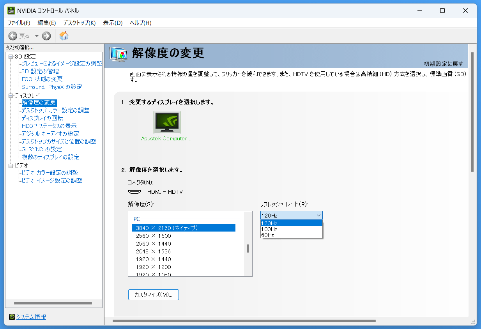Open デスクトップのサイズと位置の調整

click(x=59, y=142)
